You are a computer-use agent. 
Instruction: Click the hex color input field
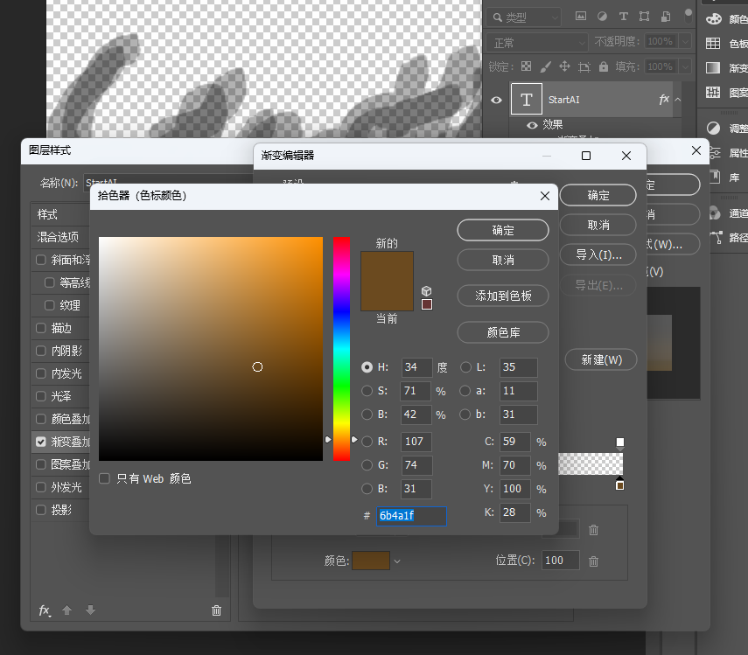pos(411,516)
